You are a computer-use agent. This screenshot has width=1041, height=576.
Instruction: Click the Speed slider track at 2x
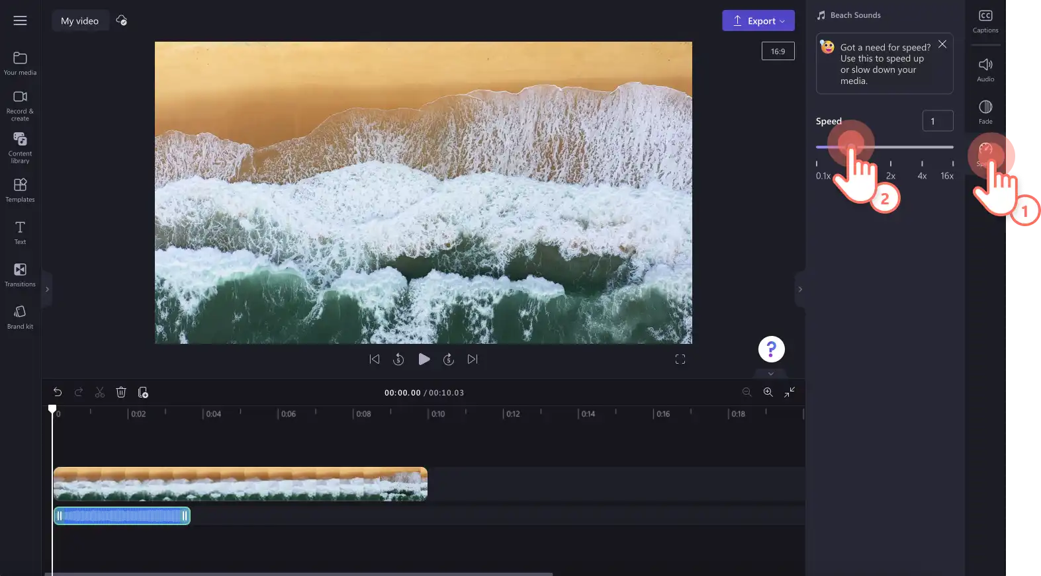[x=891, y=147]
